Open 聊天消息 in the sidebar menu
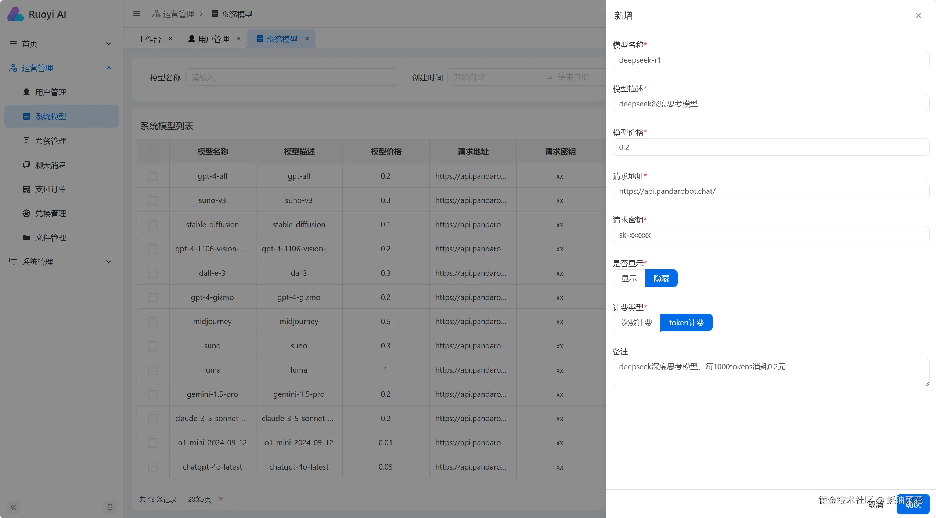This screenshot has width=936, height=518. [x=61, y=165]
